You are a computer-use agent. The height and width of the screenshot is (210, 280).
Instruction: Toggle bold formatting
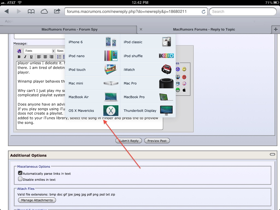(x=19, y=57)
